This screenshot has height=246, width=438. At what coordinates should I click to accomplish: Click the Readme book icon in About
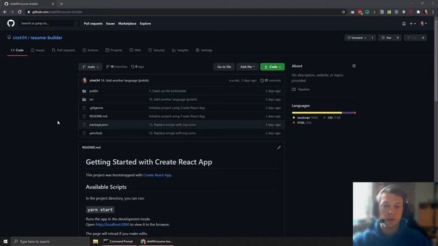point(294,90)
